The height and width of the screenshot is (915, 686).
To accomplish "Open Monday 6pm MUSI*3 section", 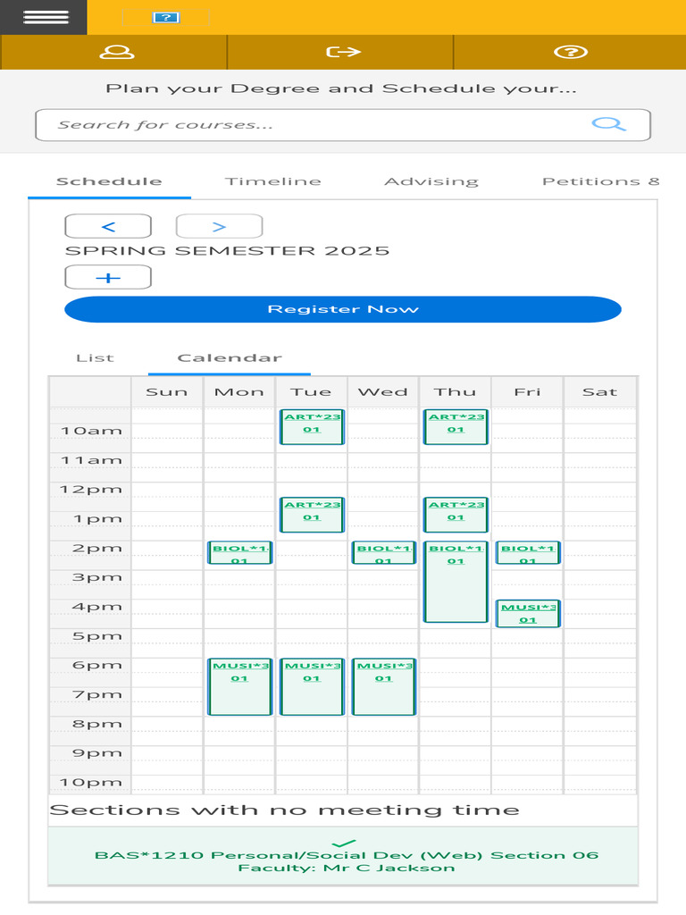I will (239, 687).
